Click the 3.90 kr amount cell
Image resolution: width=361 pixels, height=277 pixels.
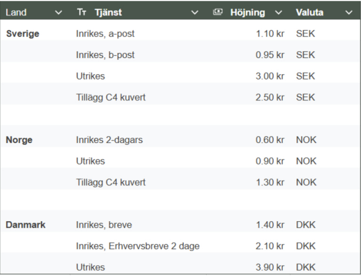(270, 268)
